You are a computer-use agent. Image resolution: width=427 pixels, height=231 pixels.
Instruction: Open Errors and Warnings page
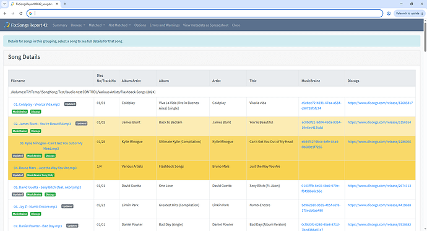coord(165,25)
